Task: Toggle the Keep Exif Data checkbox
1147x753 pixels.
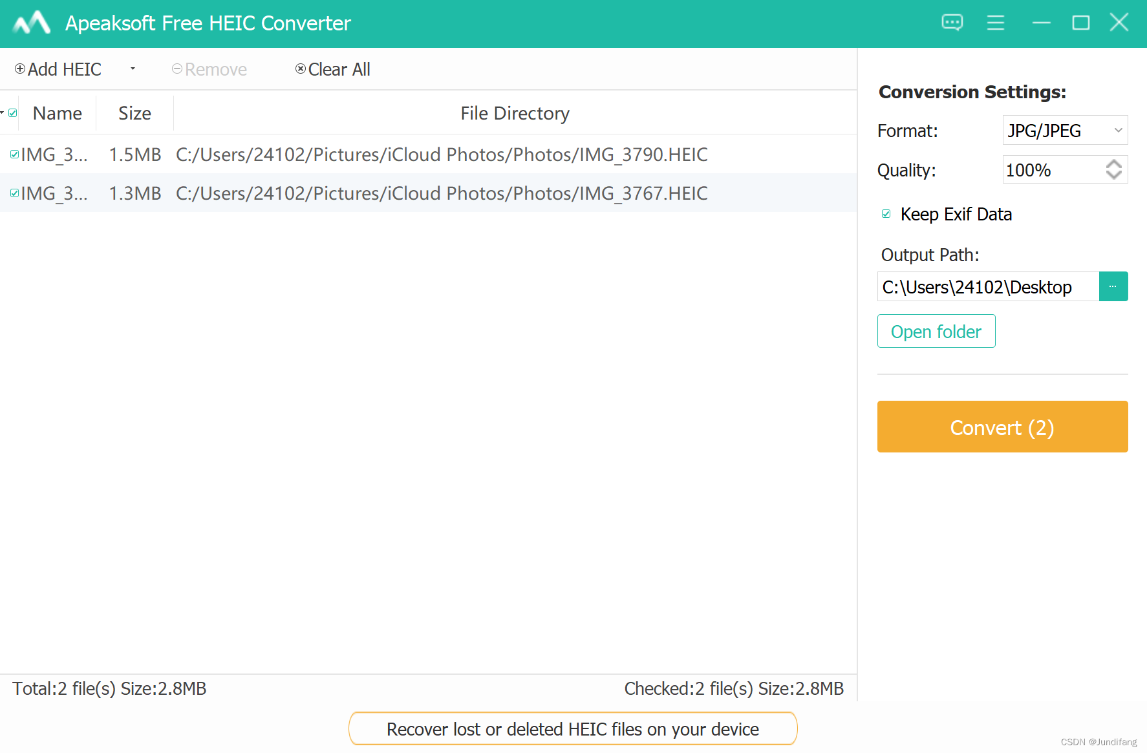Action: pyautogui.click(x=886, y=214)
